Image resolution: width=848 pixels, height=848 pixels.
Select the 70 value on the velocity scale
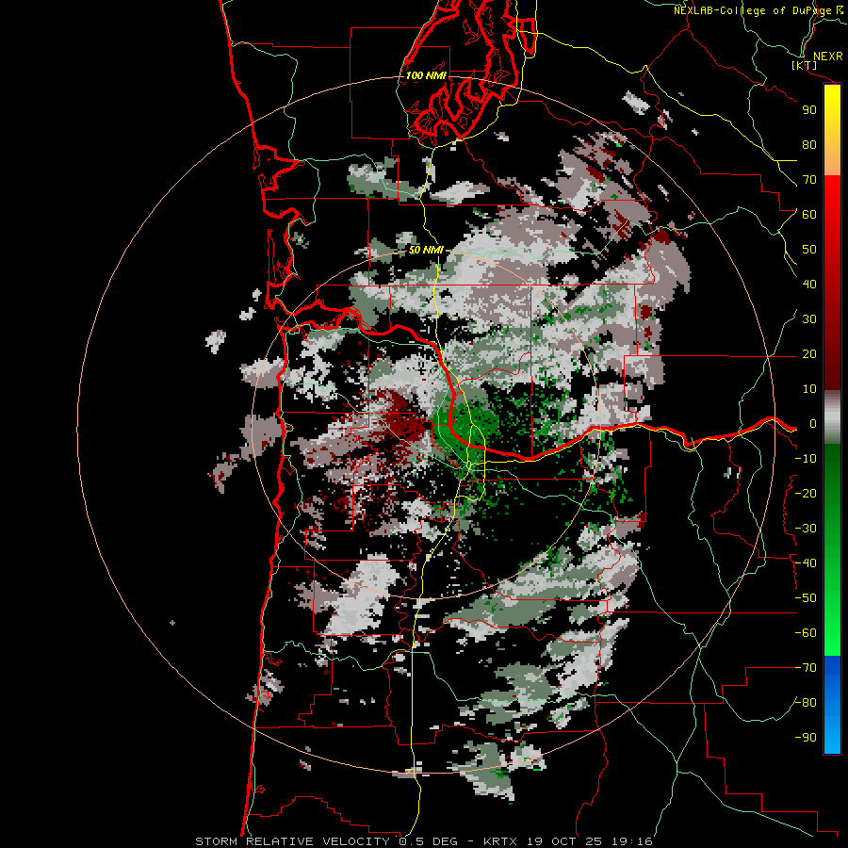point(809,180)
